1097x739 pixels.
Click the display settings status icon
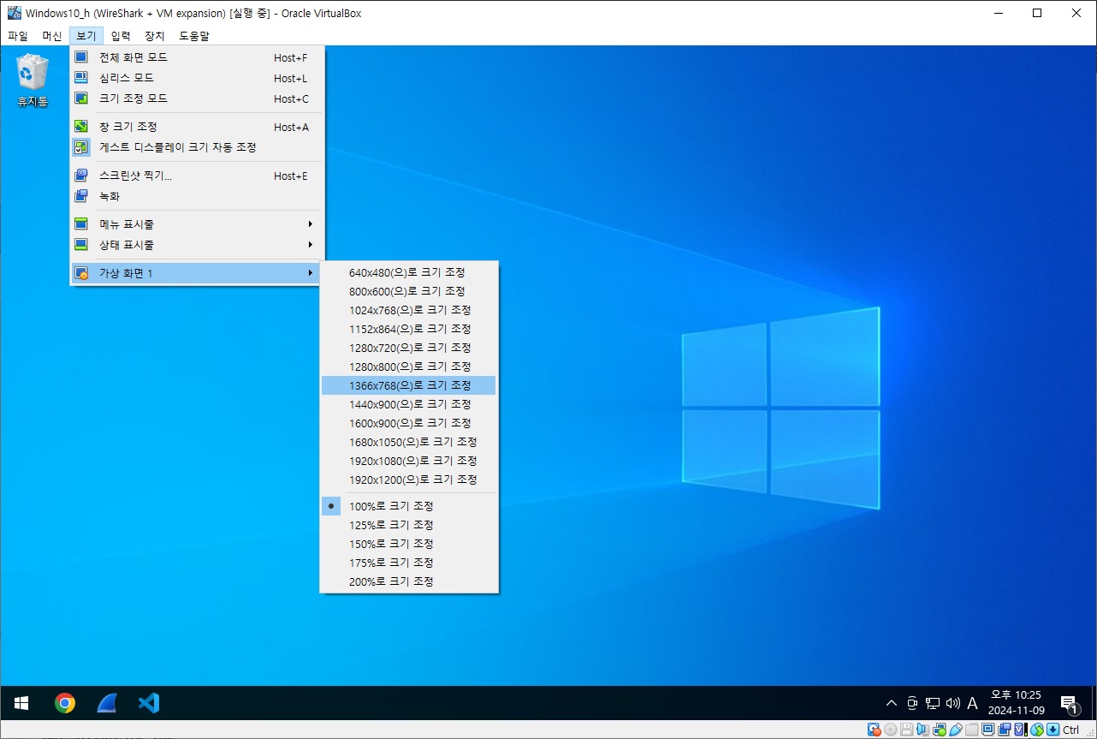(x=987, y=730)
